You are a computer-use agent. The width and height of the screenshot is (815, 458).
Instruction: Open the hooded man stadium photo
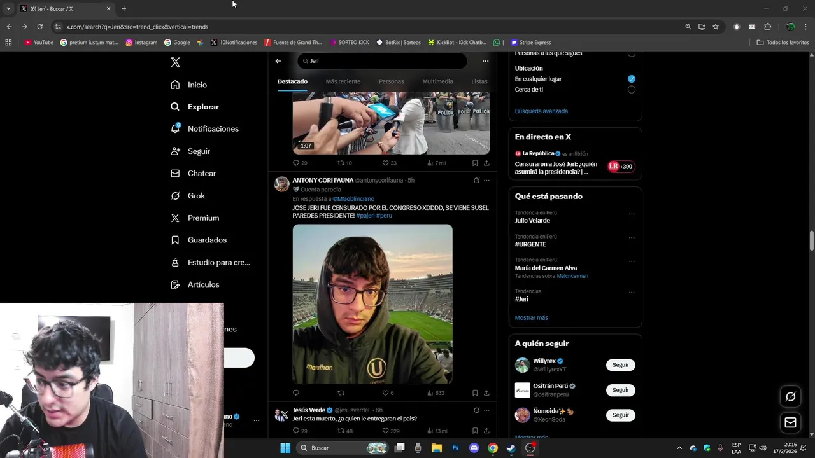point(372,304)
